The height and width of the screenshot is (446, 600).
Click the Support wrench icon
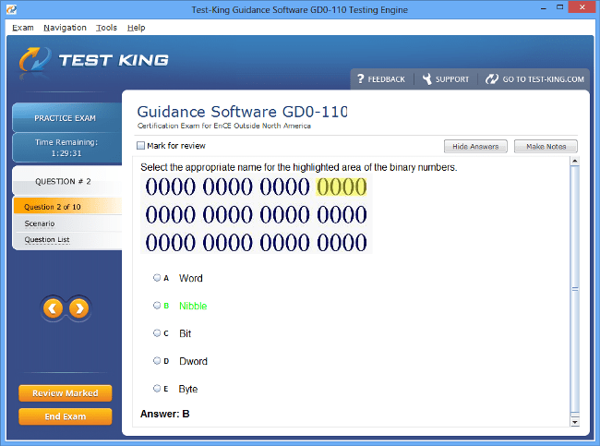pos(426,78)
